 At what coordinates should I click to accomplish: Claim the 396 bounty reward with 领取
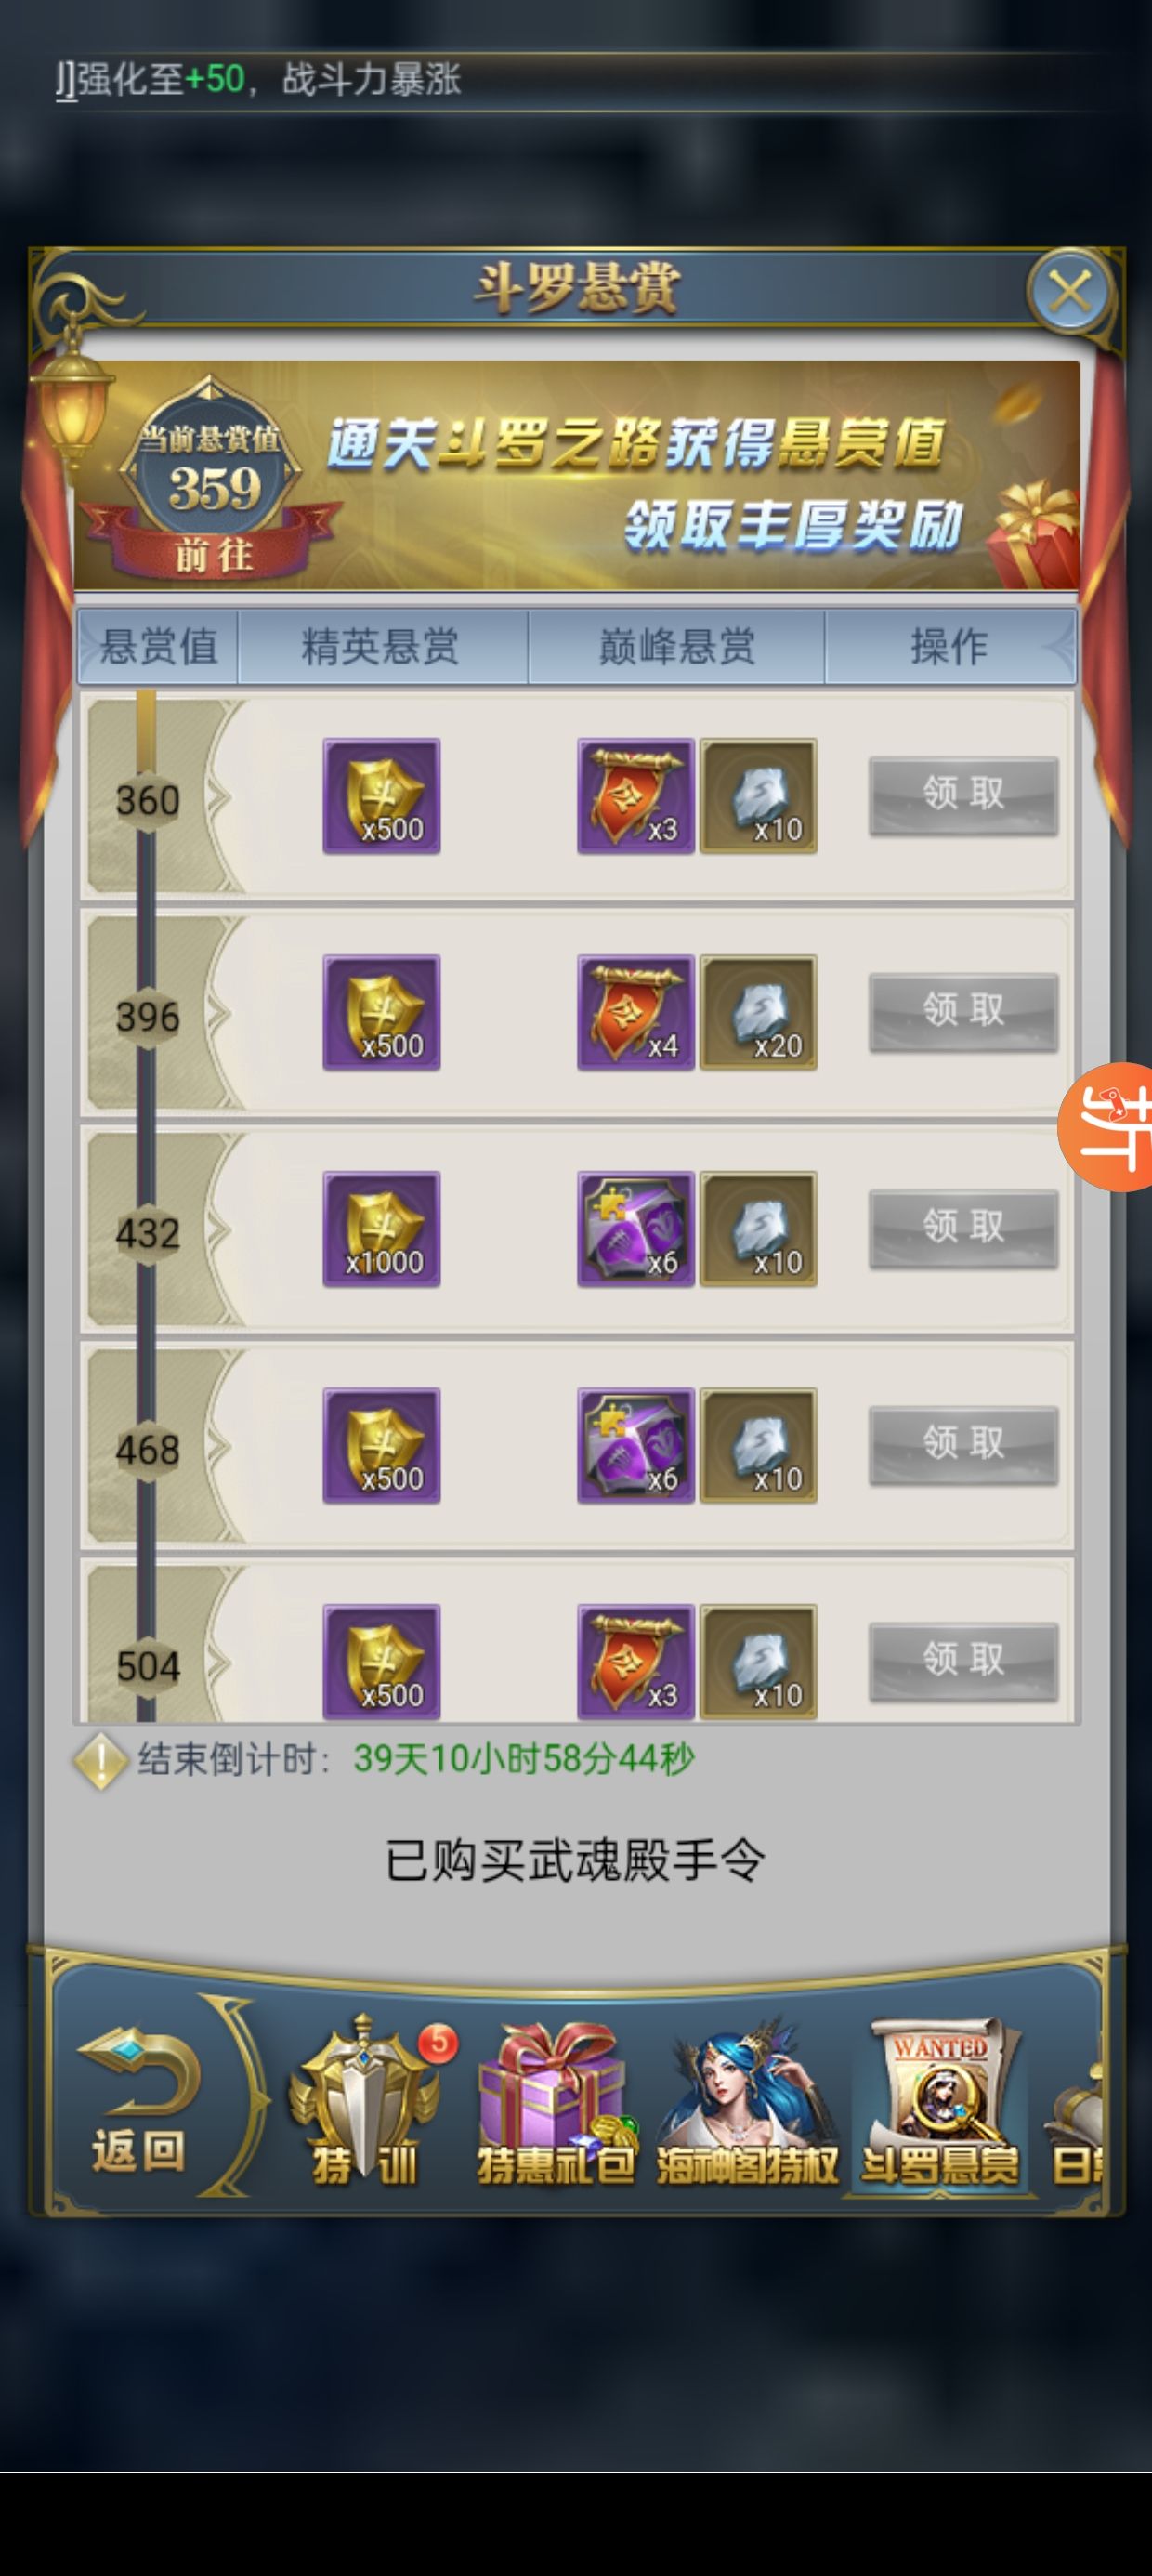tap(963, 1011)
